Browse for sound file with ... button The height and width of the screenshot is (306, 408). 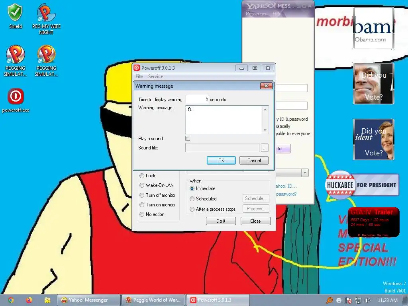(x=265, y=148)
